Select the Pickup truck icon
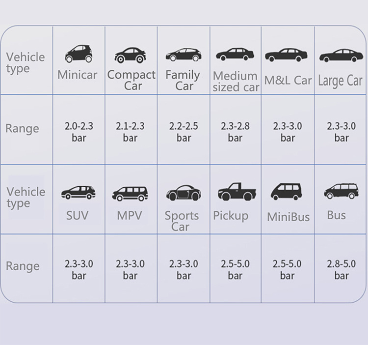The height and width of the screenshot is (345, 368). pyautogui.click(x=237, y=192)
